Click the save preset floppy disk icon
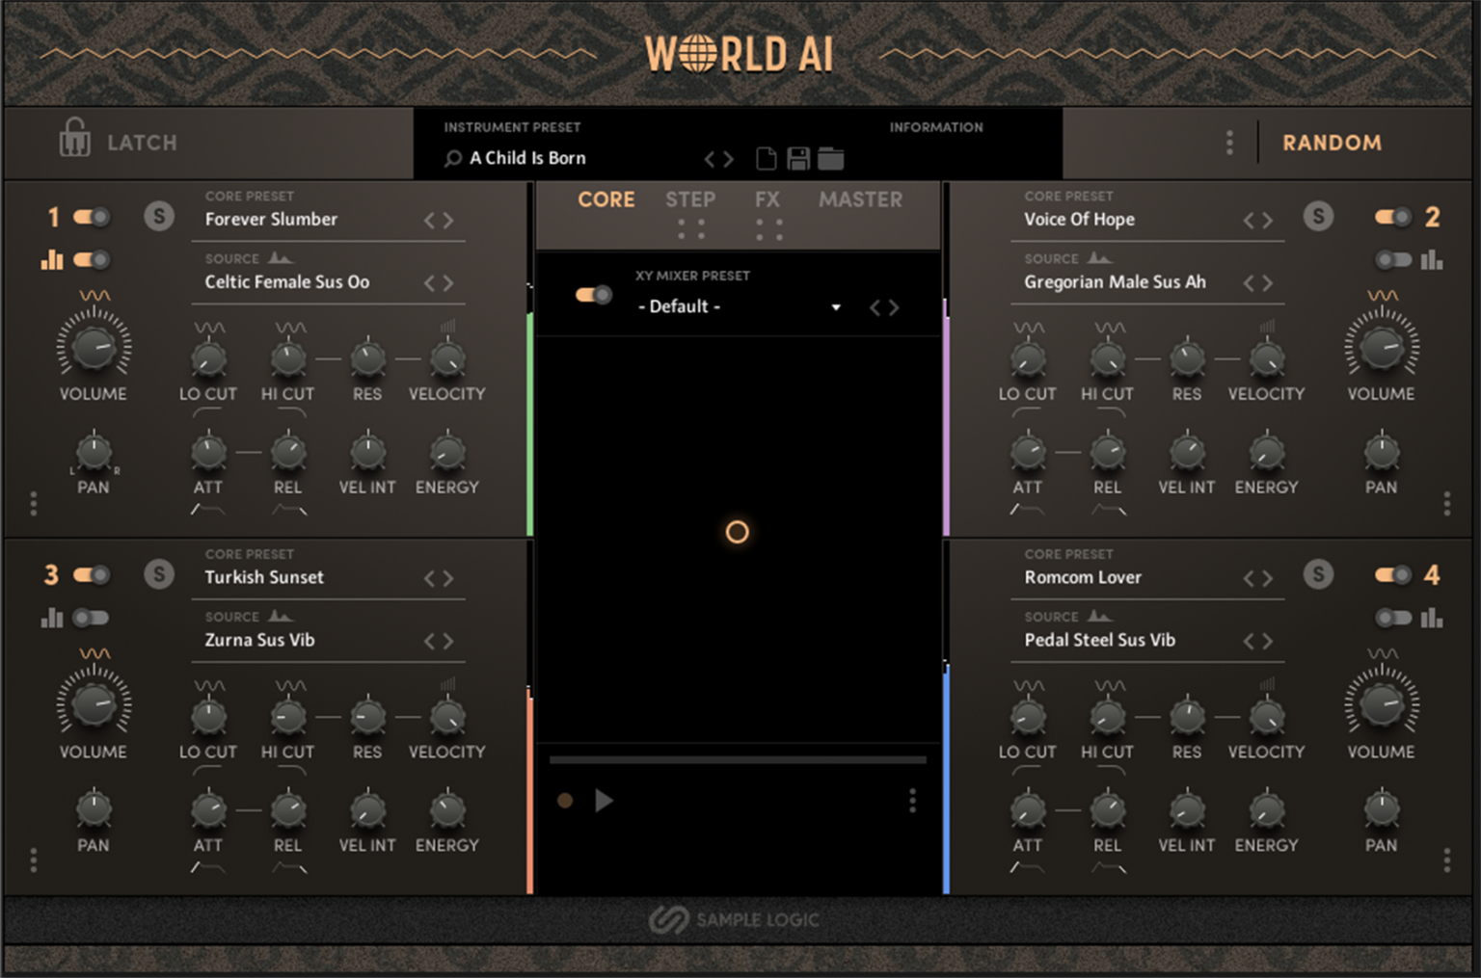1481x978 pixels. (x=798, y=159)
